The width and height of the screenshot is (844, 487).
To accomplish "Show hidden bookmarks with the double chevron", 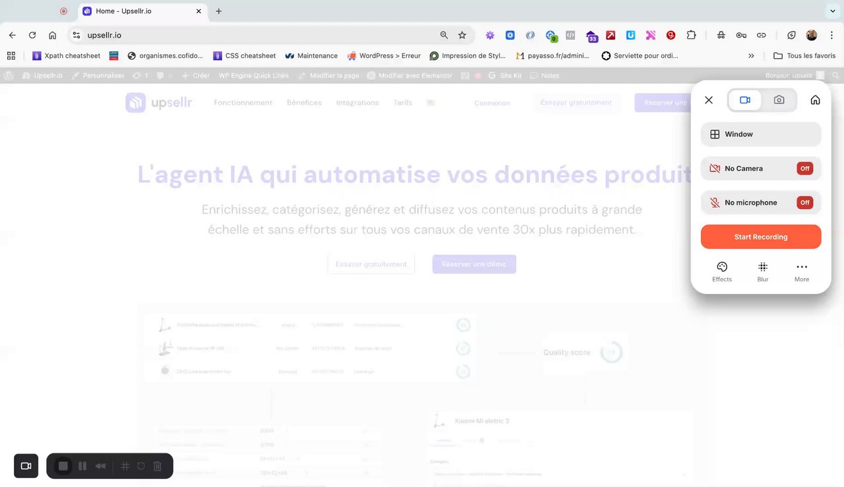I will (751, 56).
